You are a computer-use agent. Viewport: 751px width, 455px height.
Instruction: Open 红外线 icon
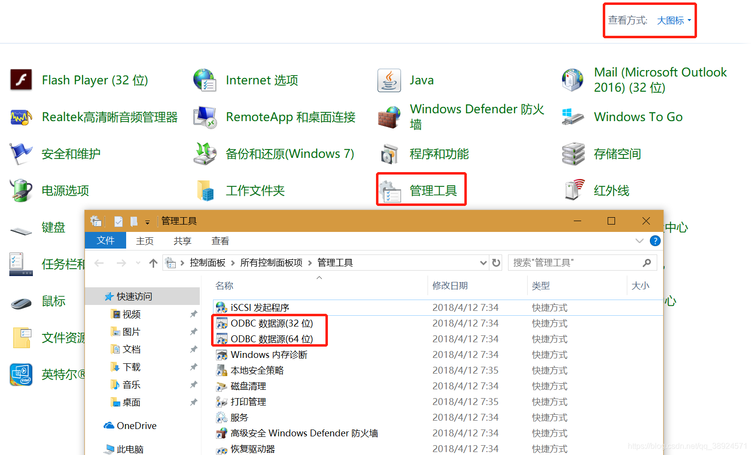[x=574, y=190]
